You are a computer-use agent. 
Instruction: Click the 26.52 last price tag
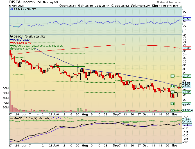[x=186, y=83]
